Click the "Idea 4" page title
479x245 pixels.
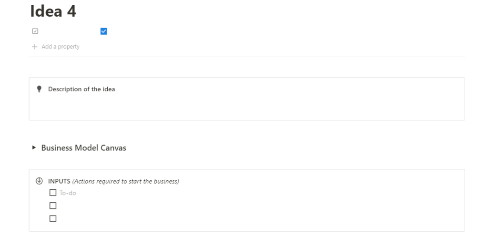click(53, 11)
